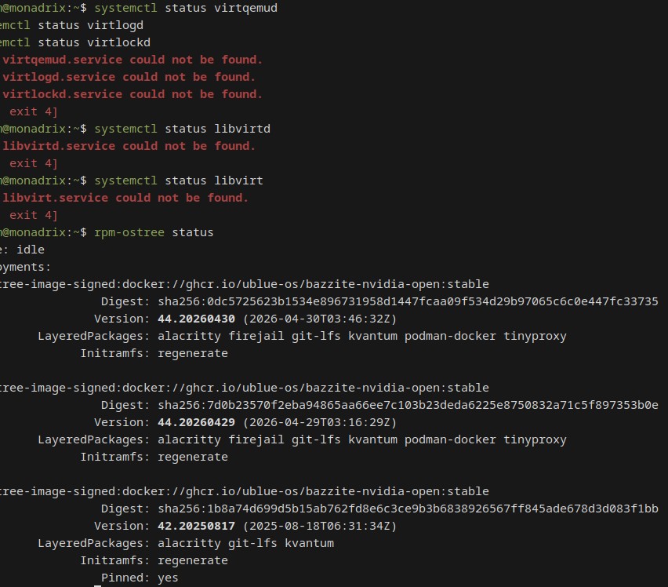
Task: Click the 'systemctl status libvirt' command
Action: pos(179,180)
